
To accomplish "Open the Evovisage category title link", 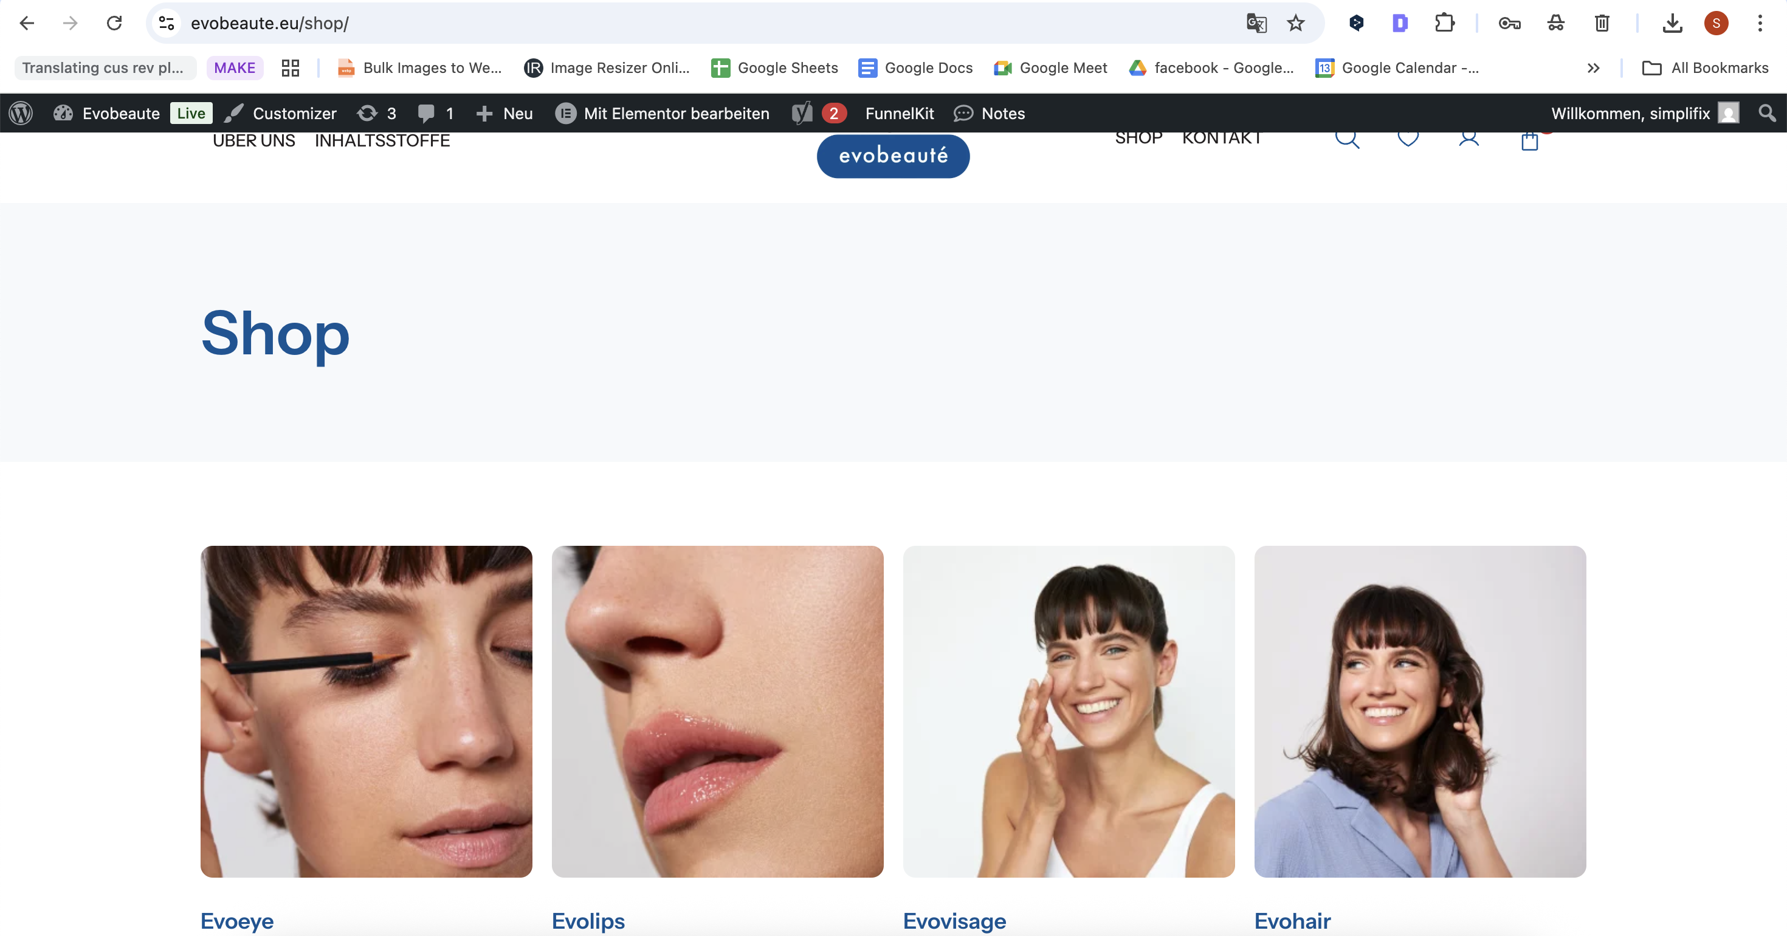I will pyautogui.click(x=954, y=921).
